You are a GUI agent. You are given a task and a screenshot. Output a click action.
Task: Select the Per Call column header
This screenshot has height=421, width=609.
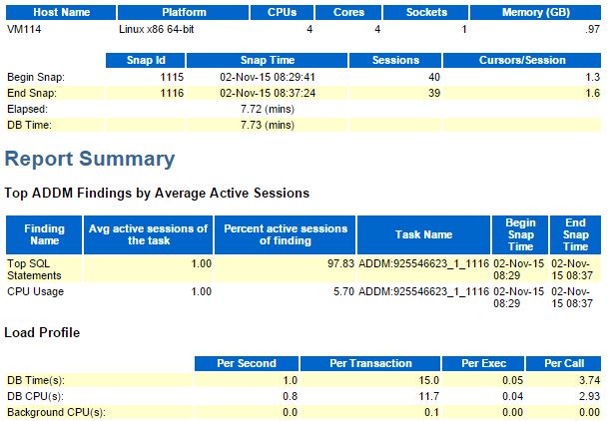tap(566, 363)
